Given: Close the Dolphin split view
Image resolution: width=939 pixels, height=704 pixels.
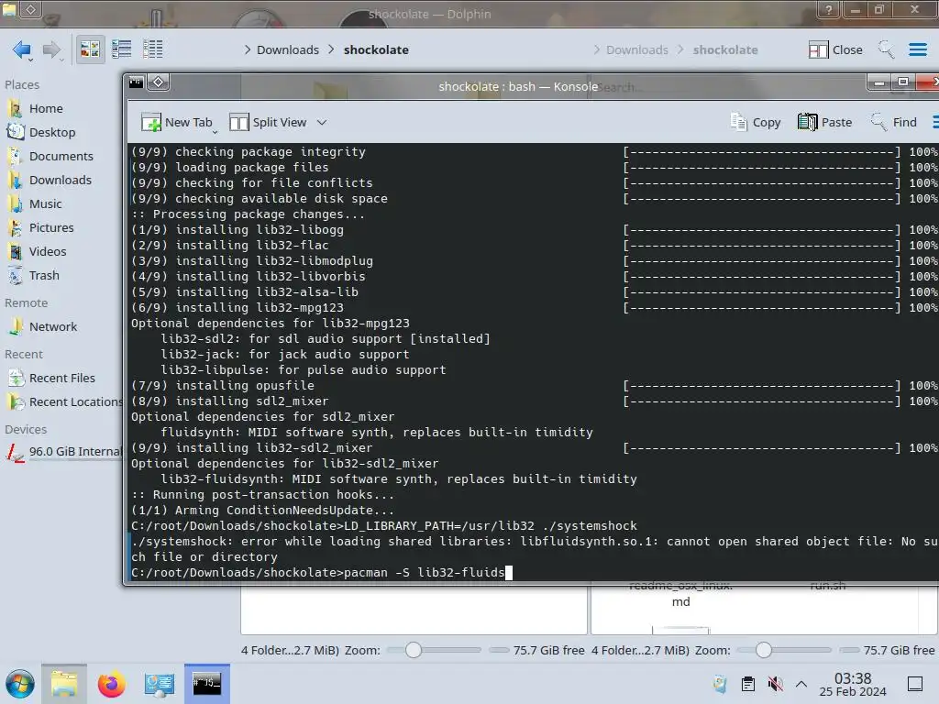Looking at the screenshot, I should click(x=835, y=49).
